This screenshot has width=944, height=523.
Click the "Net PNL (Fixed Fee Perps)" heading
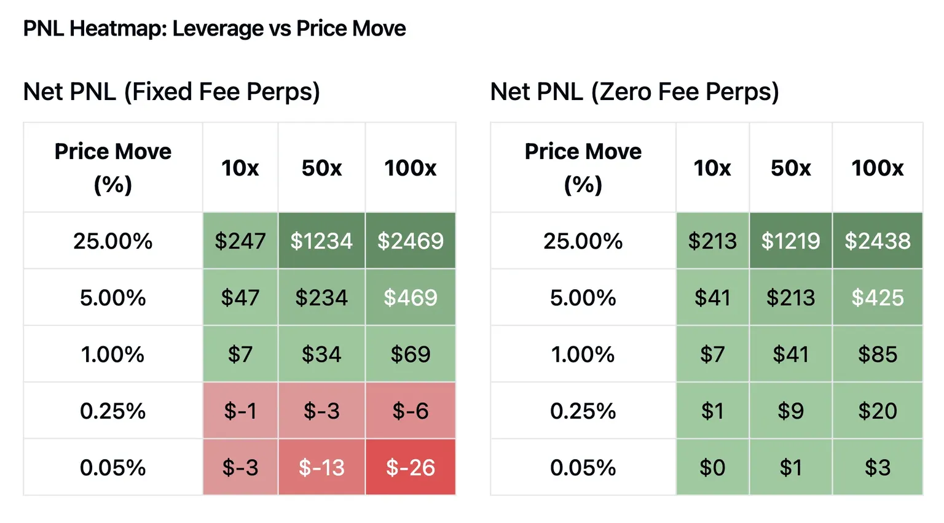[171, 91]
